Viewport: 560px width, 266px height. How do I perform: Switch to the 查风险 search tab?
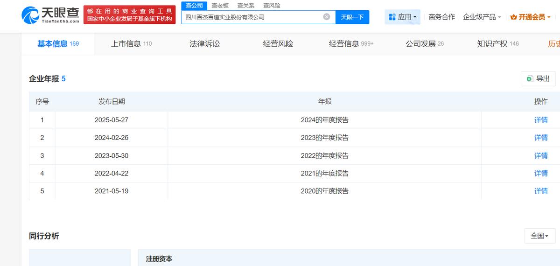coord(272,6)
